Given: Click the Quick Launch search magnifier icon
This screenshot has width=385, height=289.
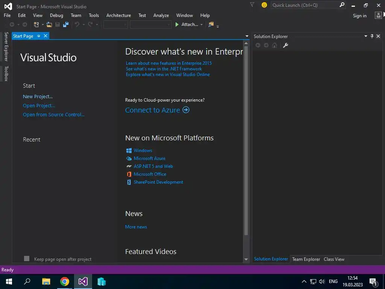Looking at the screenshot, I should point(342,5).
